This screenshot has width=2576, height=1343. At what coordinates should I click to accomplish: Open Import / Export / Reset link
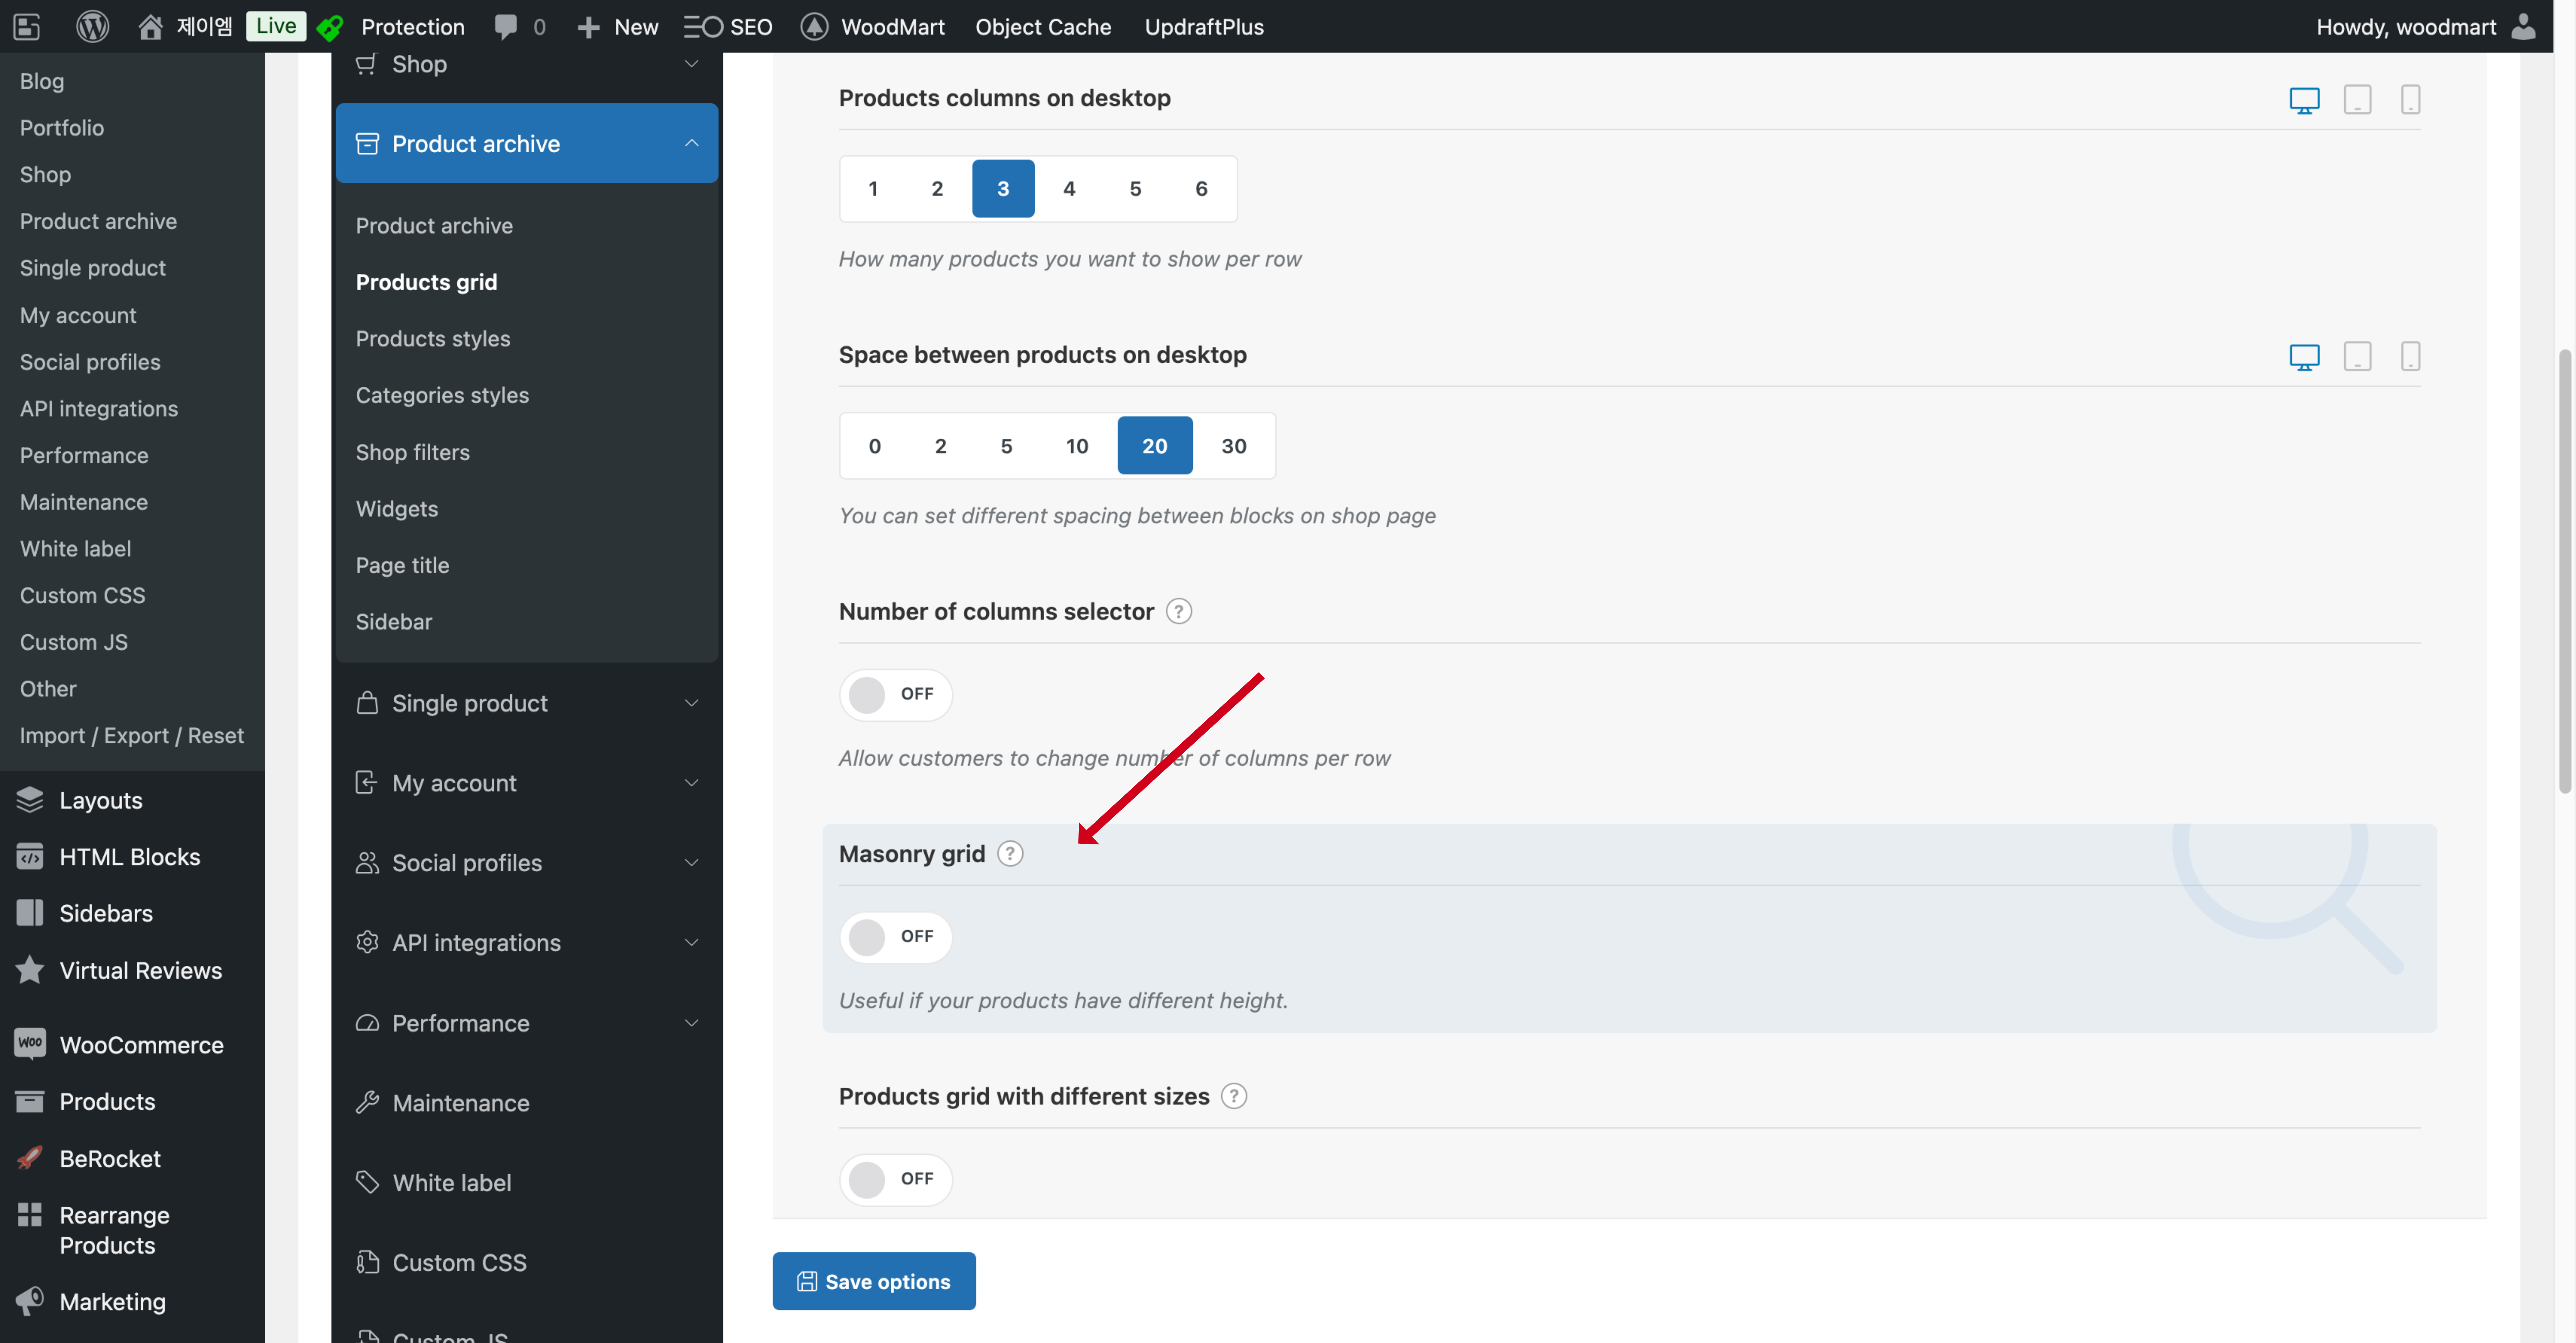[x=132, y=736]
